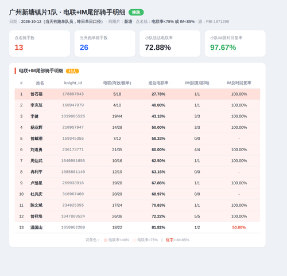Screen dimensions: 287x276
Task: Click knight_id 236173771
Action: click(73, 149)
